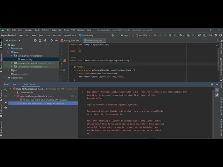
Task: Open Device Manager phone icon in toolbar
Action: tap(205, 35)
